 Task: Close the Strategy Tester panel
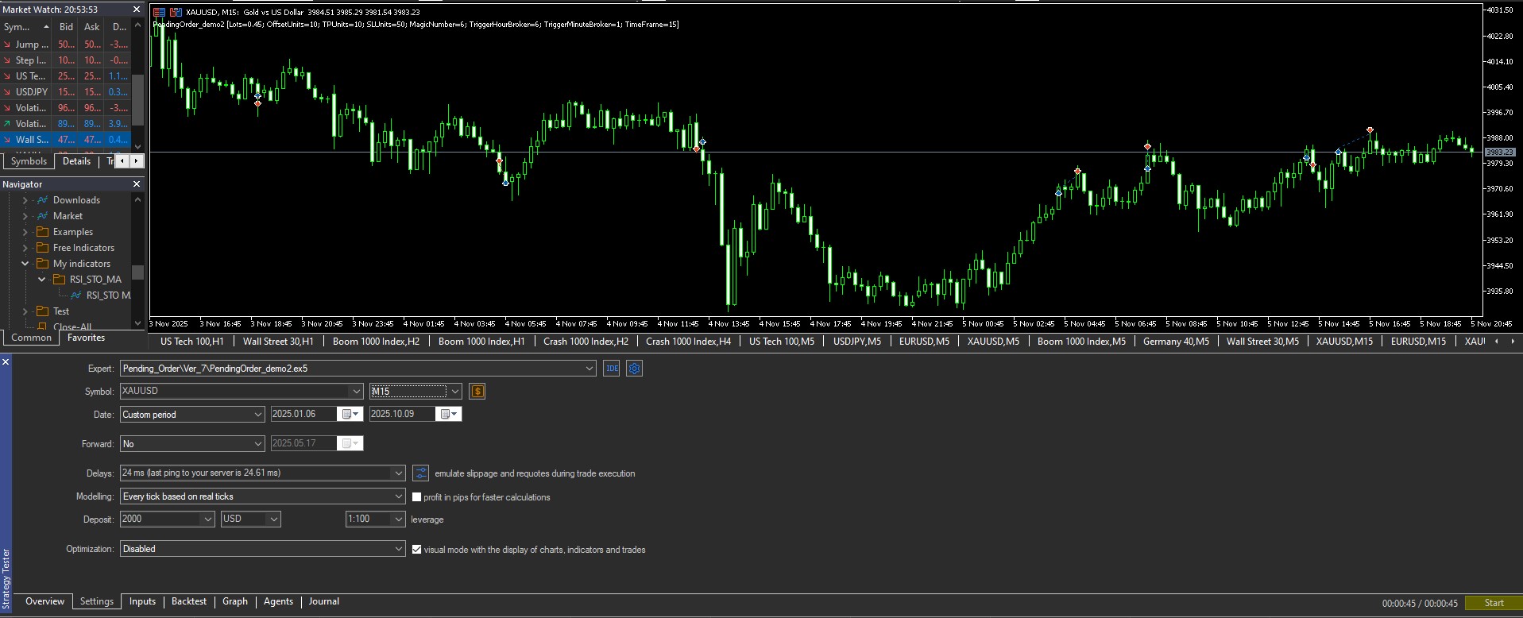tap(6, 362)
